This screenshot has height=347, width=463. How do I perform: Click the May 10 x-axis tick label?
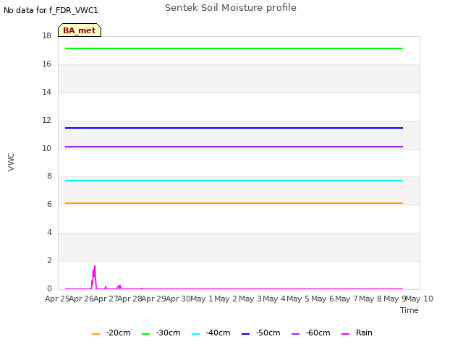pyautogui.click(x=420, y=299)
